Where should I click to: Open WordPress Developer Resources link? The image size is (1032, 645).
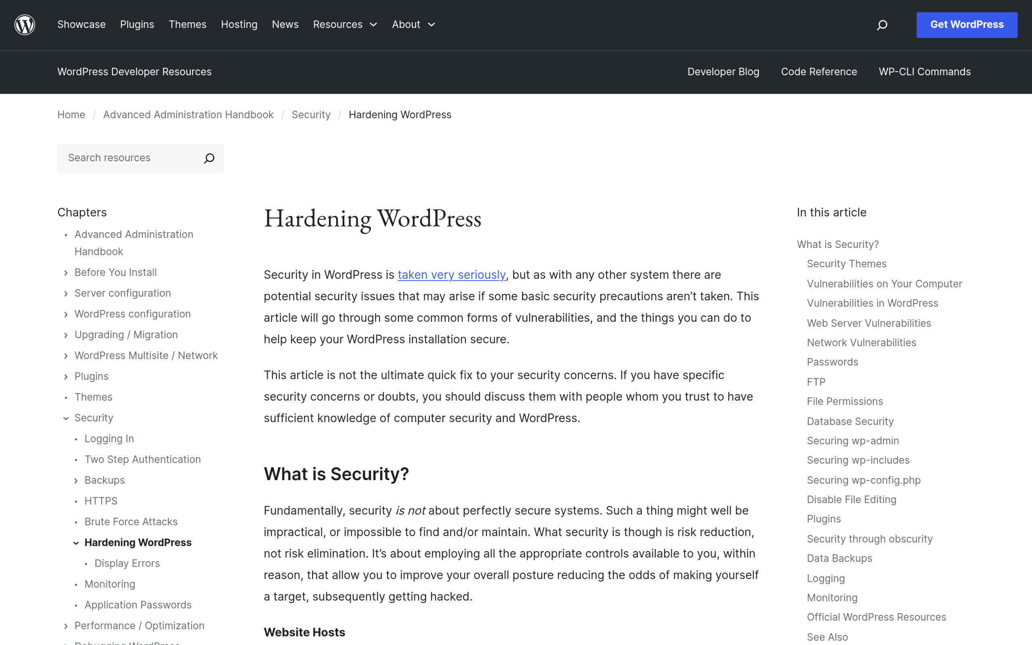tap(134, 72)
